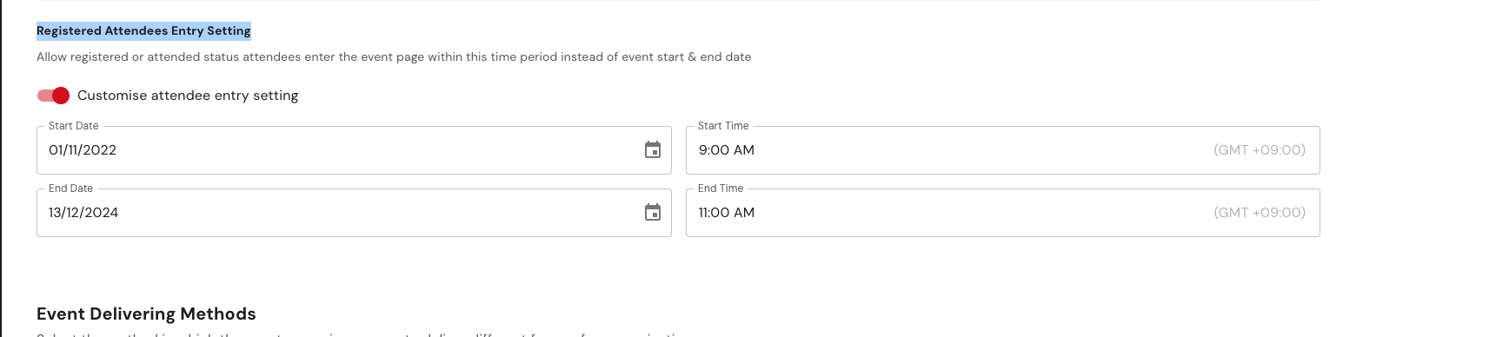Click the attendee entry description text

coord(394,57)
